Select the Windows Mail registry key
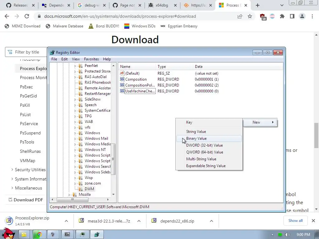 [x=96, y=138]
